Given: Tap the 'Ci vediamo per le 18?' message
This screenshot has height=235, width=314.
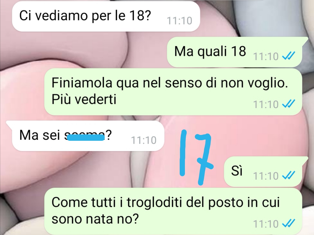Looking at the screenshot, I should (x=106, y=16).
